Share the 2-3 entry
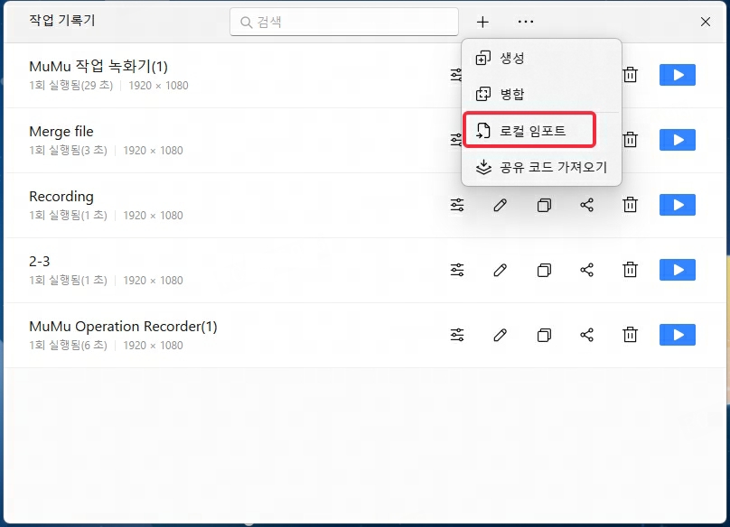 (587, 270)
